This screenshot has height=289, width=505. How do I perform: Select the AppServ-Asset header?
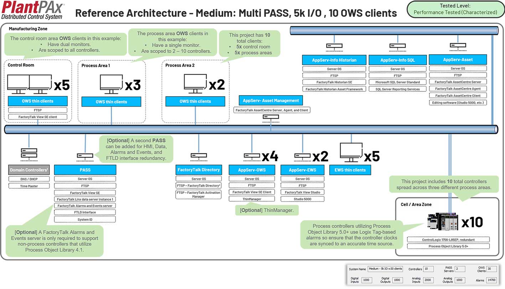tap(458, 60)
